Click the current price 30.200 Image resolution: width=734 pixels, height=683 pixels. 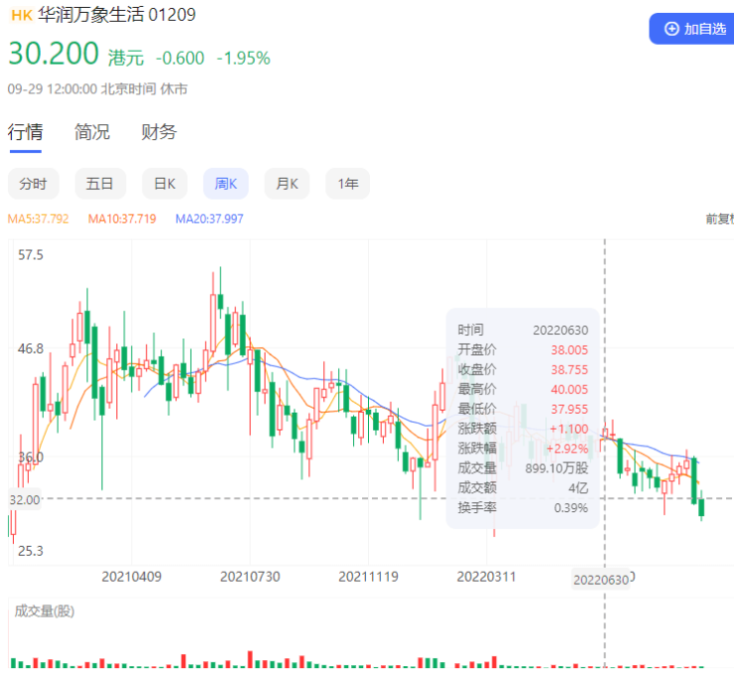tap(54, 53)
